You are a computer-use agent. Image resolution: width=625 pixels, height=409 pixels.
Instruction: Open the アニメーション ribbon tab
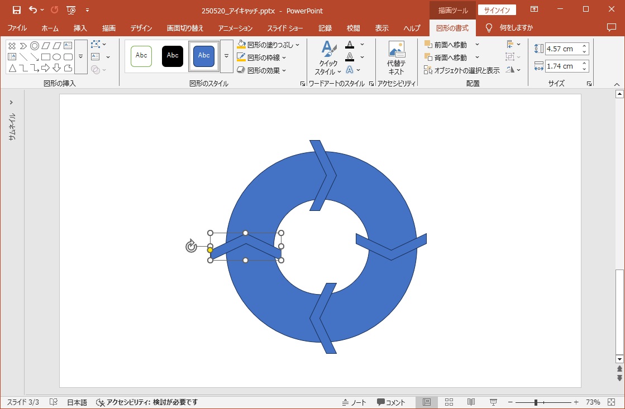click(x=235, y=28)
